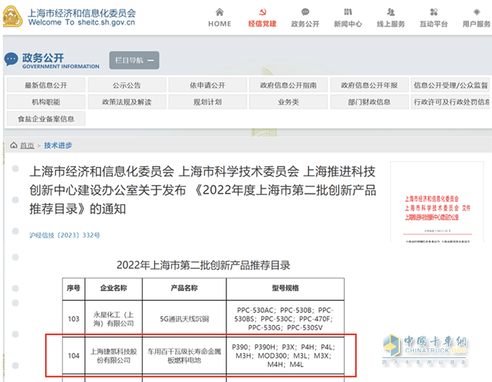Select 部门财政信息 category button
This screenshot has height=382, width=492.
tap(369, 102)
